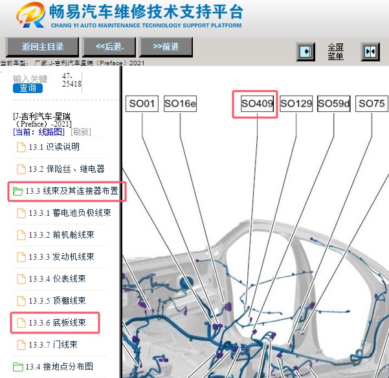Image resolution: width=389 pixels, height=378 pixels.
Task: Click the collapse-panels double-arrow icon
Action: [x=370, y=52]
